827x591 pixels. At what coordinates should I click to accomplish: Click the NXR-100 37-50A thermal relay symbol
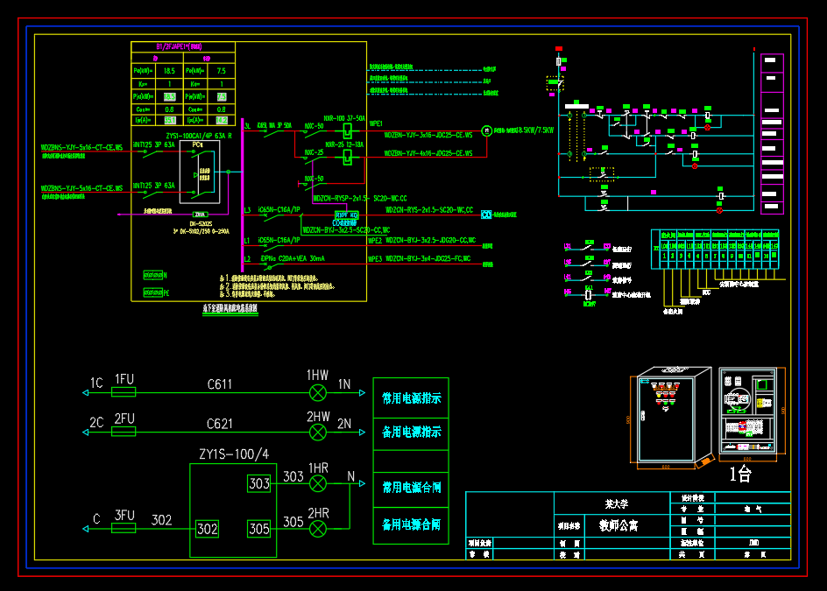[x=348, y=130]
